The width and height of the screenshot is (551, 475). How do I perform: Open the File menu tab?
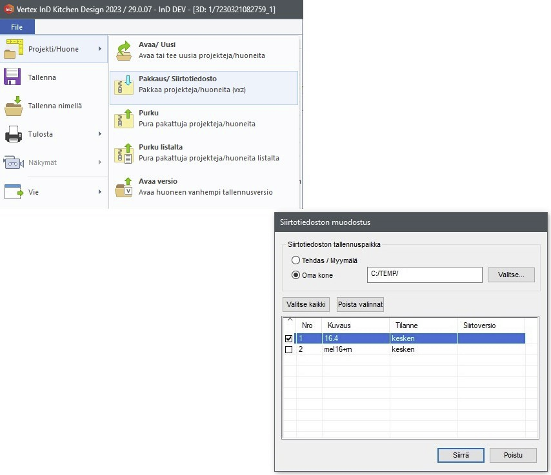tap(17, 27)
